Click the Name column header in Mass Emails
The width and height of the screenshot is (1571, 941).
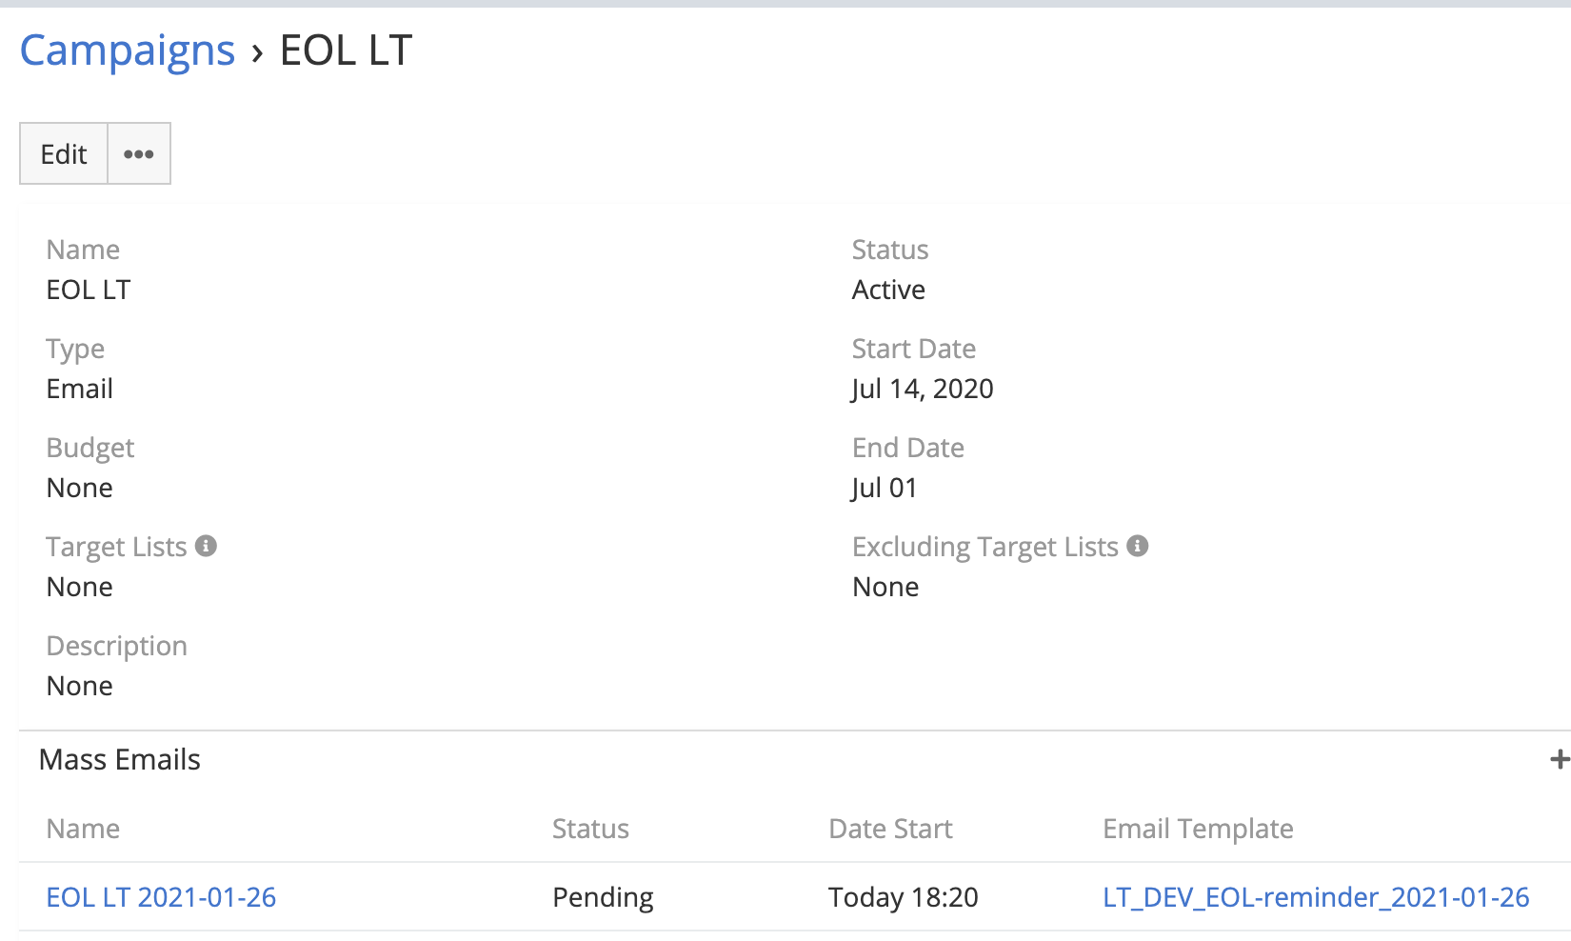[83, 829]
